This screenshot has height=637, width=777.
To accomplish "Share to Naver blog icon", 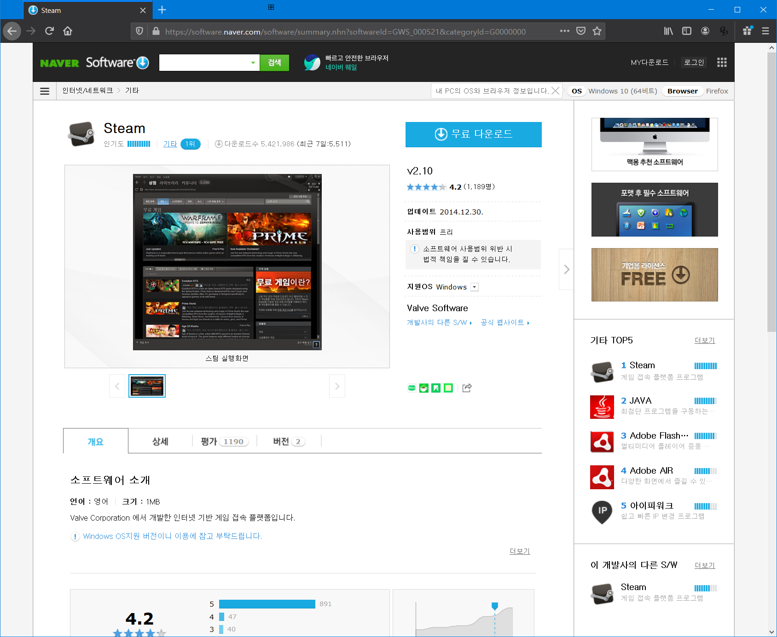I will click(x=412, y=388).
